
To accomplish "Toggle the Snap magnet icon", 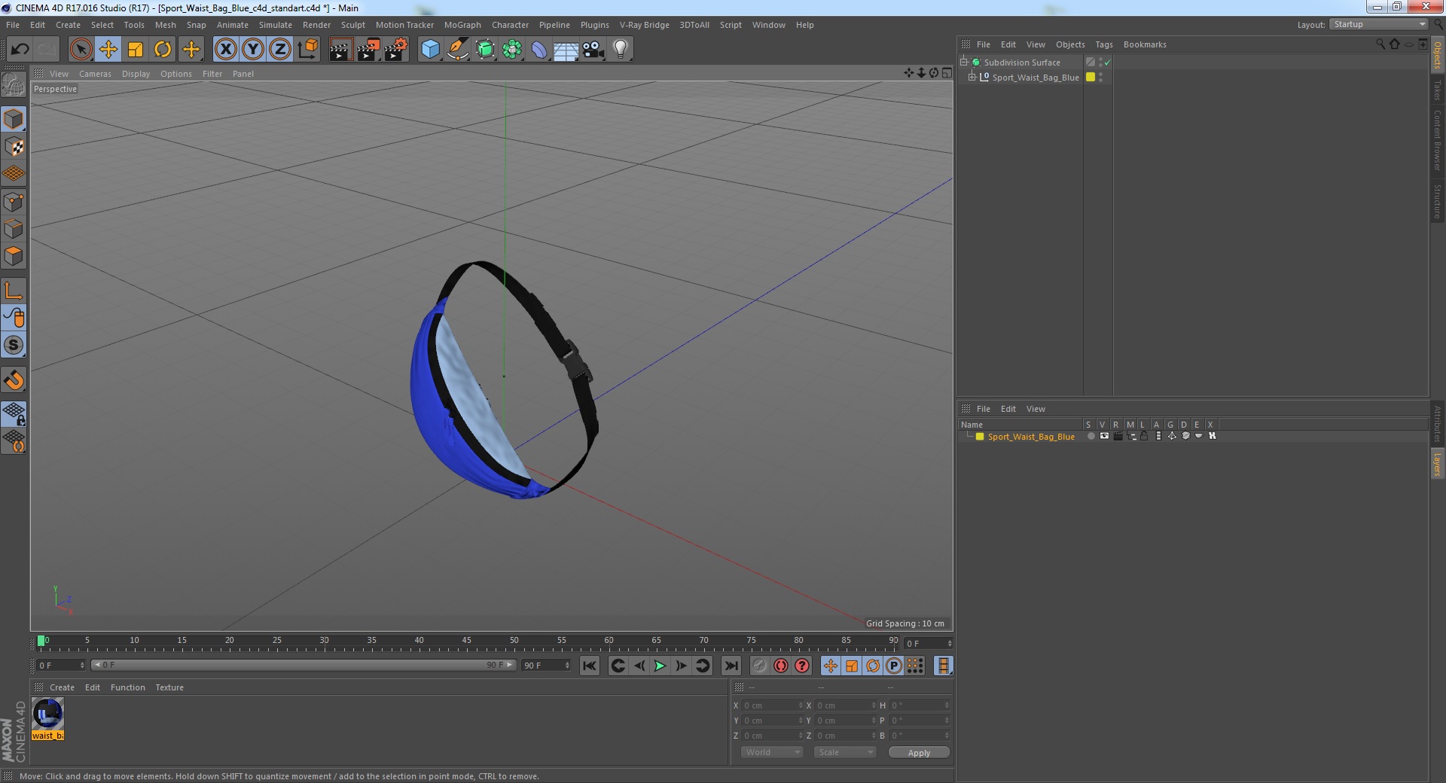I will click(x=14, y=380).
